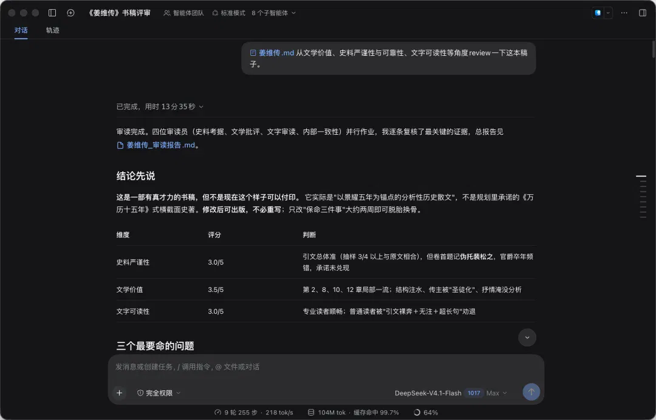The width and height of the screenshot is (656, 420).
Task: Toggle the right sidebar panel icon
Action: 643,13
